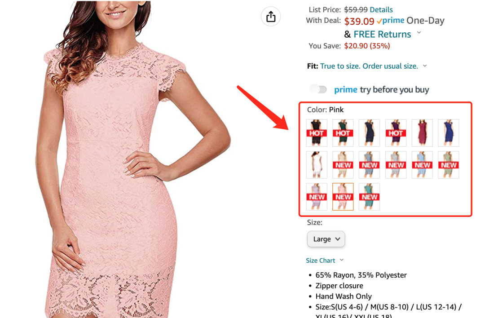Select the dark green dress swatch
The height and width of the screenshot is (318, 485).
[343, 132]
